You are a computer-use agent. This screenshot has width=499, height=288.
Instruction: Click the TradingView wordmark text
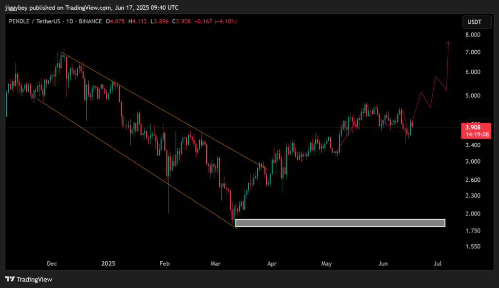pyautogui.click(x=35, y=279)
